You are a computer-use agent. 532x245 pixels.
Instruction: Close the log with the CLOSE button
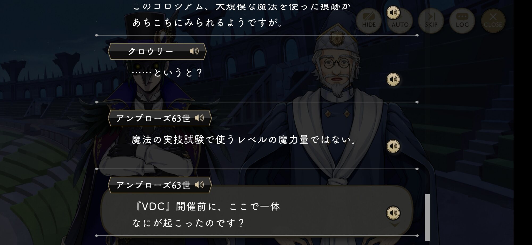pos(493,20)
